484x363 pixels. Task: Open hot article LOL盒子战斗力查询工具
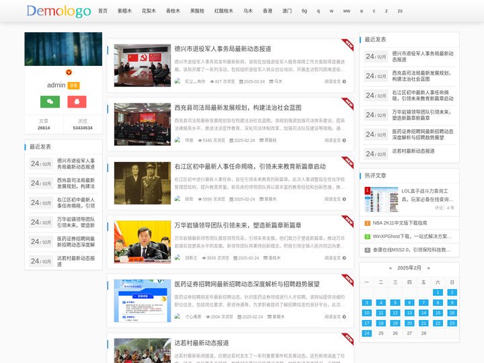(427, 195)
